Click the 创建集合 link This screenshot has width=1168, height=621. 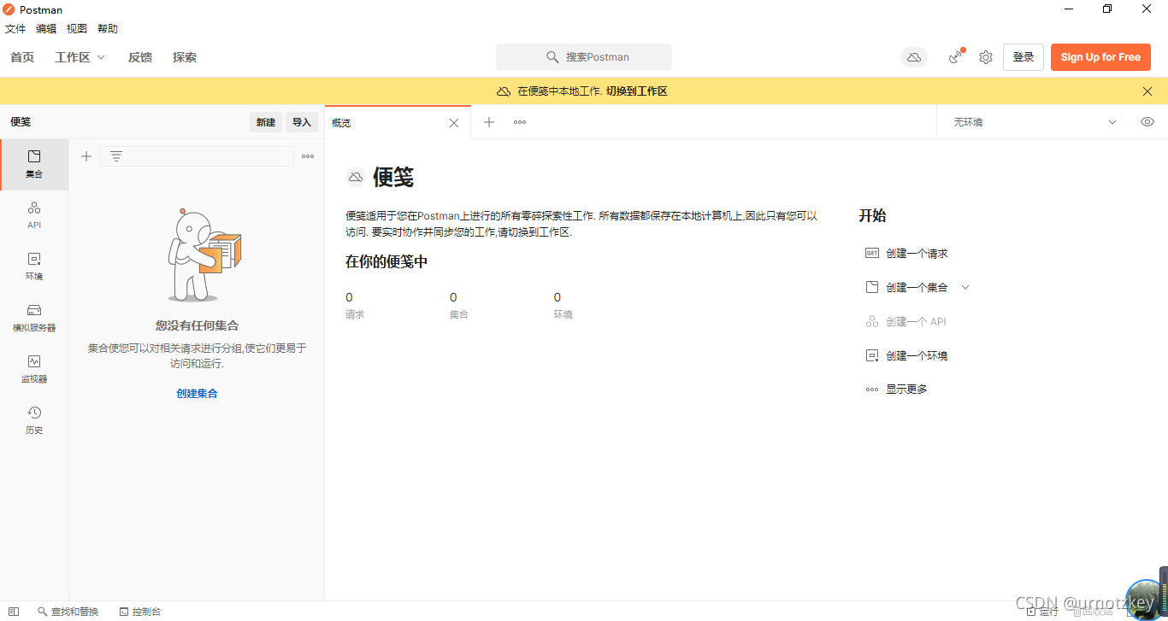[197, 394]
